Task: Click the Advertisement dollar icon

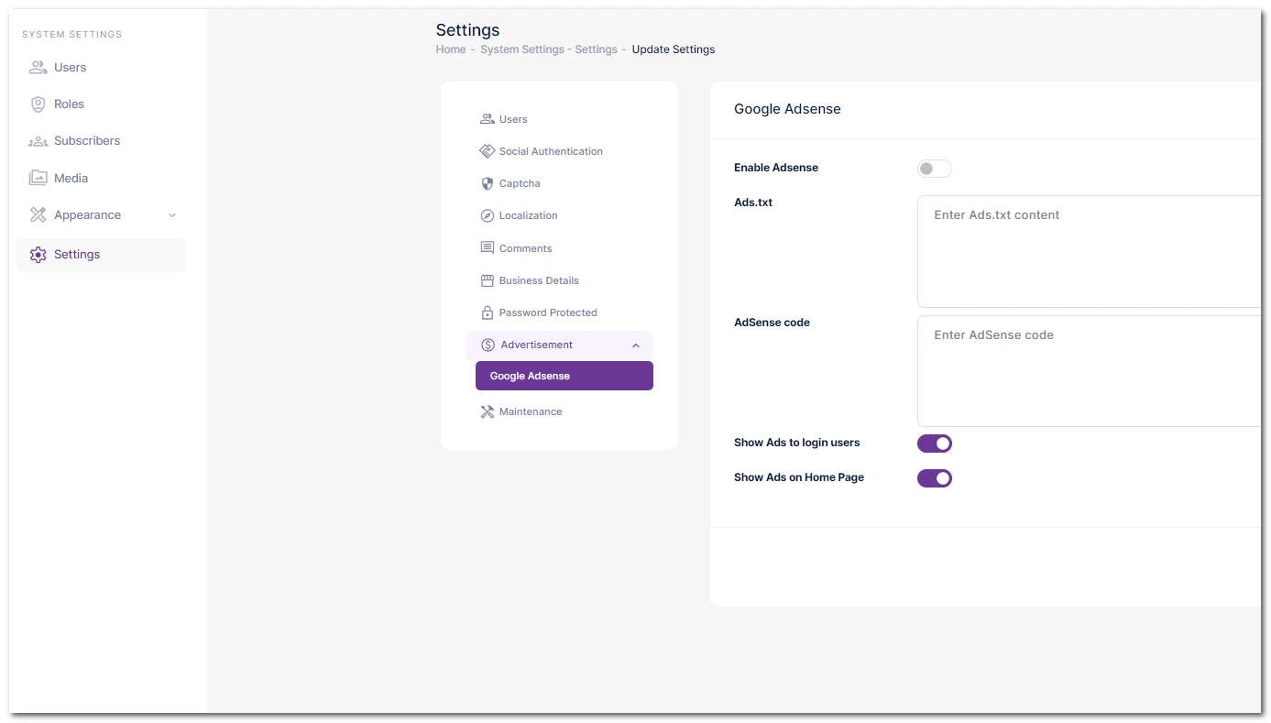Action: 488,345
